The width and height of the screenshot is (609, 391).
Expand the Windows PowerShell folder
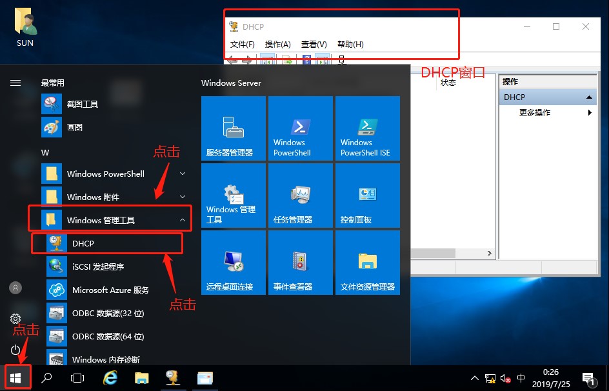114,174
